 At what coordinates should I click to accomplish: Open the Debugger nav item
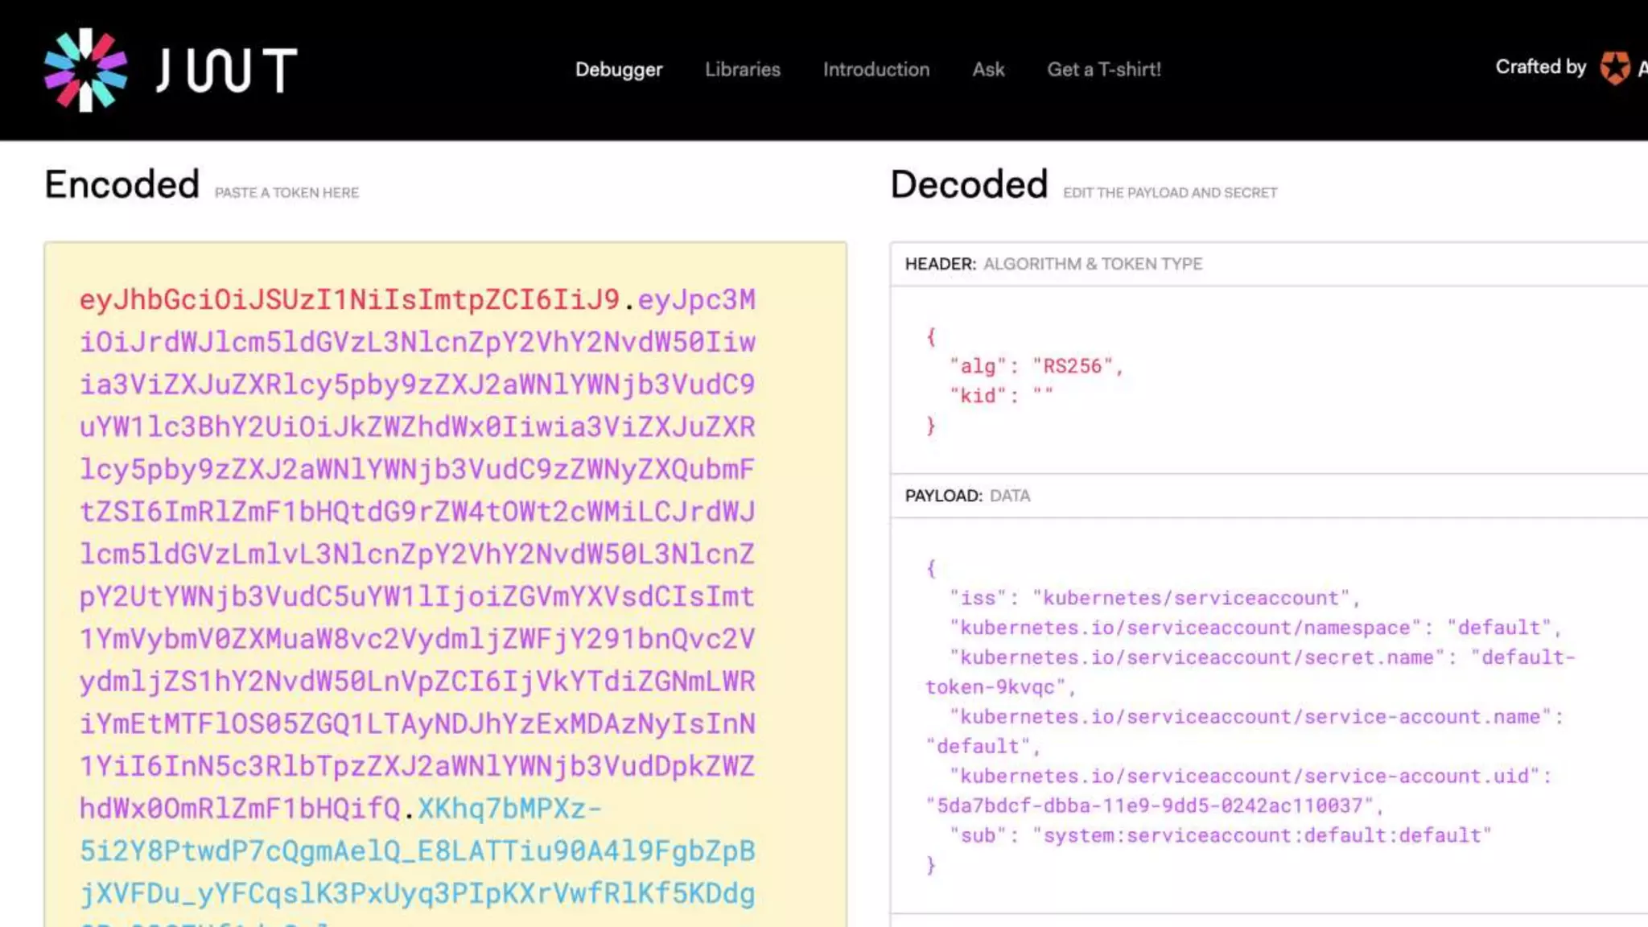(618, 69)
